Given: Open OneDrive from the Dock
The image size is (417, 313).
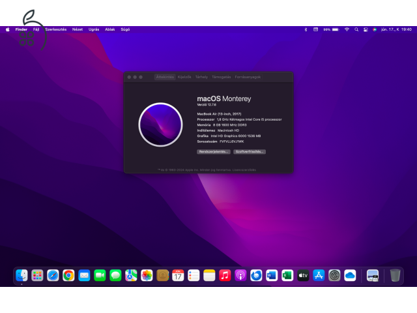Looking at the screenshot, I should click(x=350, y=275).
